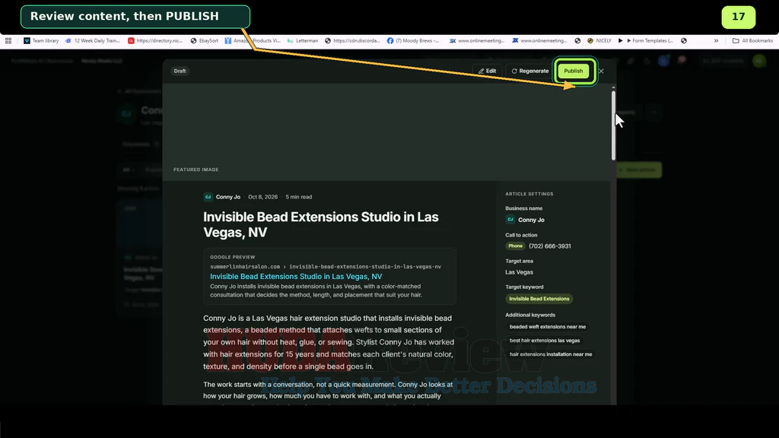Click the Google Preview meta description text
This screenshot has height=438, width=779.
(316, 290)
